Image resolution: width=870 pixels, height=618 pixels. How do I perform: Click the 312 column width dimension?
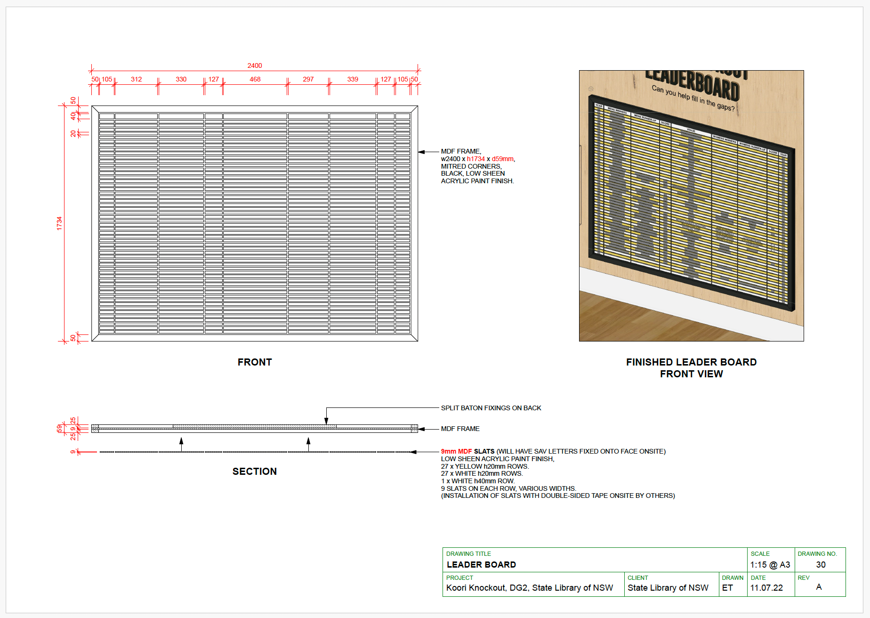[137, 79]
